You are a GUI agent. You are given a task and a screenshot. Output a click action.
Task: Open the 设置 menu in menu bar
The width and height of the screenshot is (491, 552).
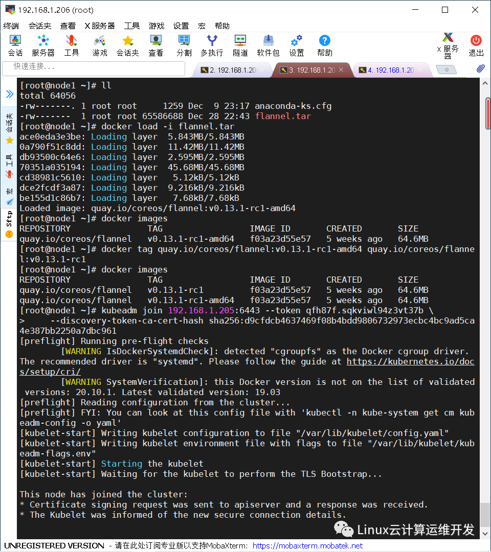click(181, 26)
